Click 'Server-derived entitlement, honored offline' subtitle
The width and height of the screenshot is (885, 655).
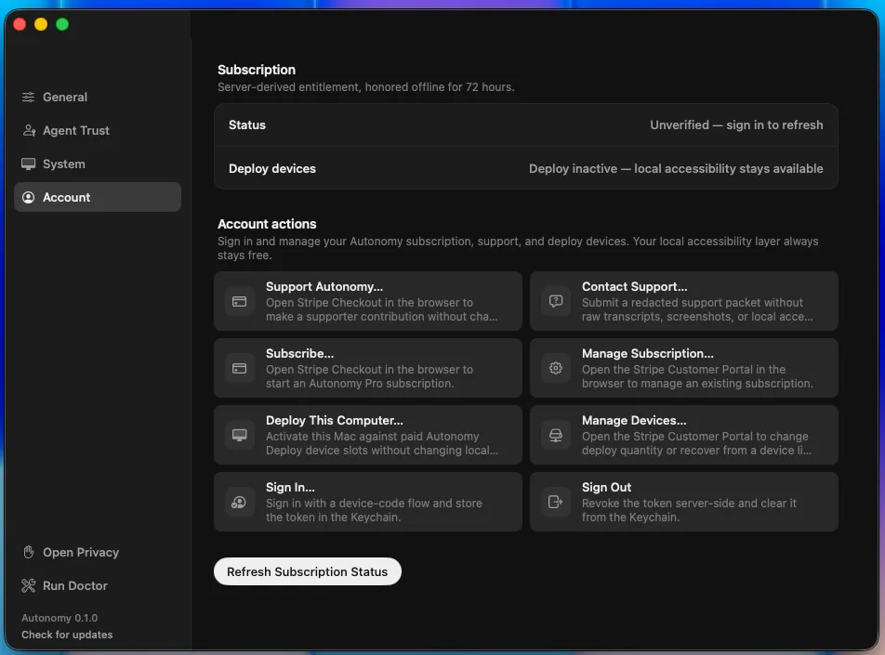[365, 87]
